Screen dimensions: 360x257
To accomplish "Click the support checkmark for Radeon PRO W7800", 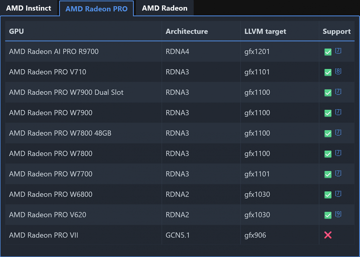I will point(328,154).
